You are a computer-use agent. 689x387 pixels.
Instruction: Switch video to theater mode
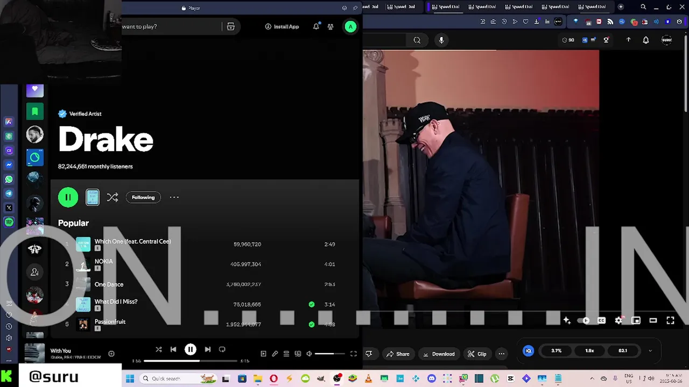coord(653,320)
